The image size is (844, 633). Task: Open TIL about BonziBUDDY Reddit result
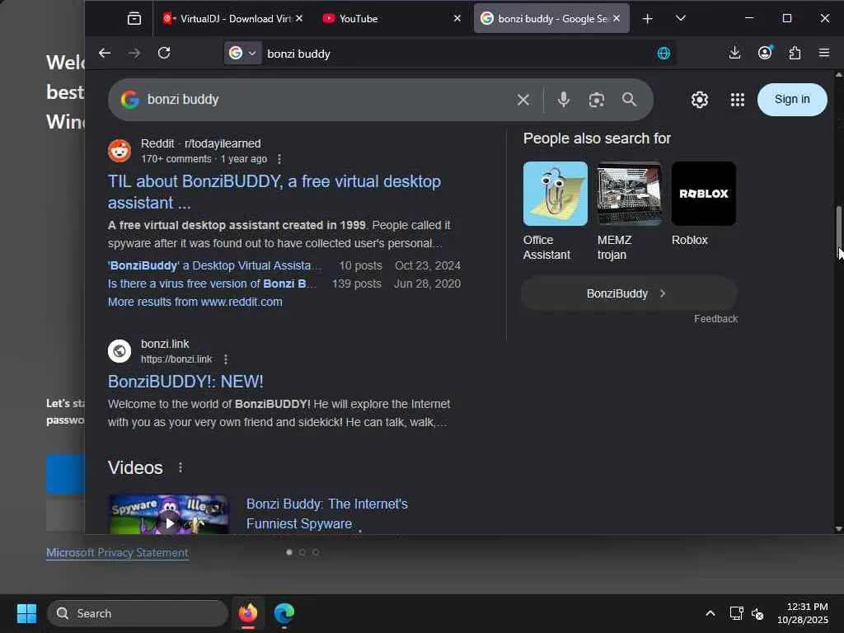(x=274, y=191)
